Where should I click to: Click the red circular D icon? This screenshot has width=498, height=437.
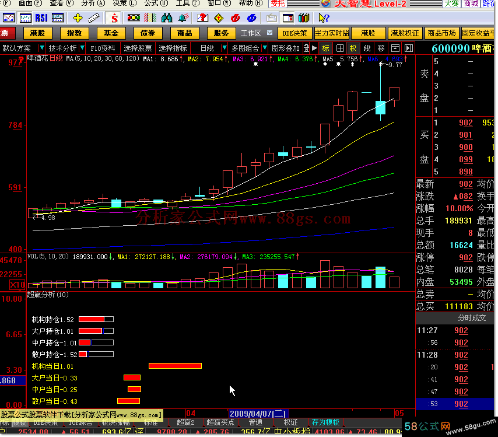(236, 18)
